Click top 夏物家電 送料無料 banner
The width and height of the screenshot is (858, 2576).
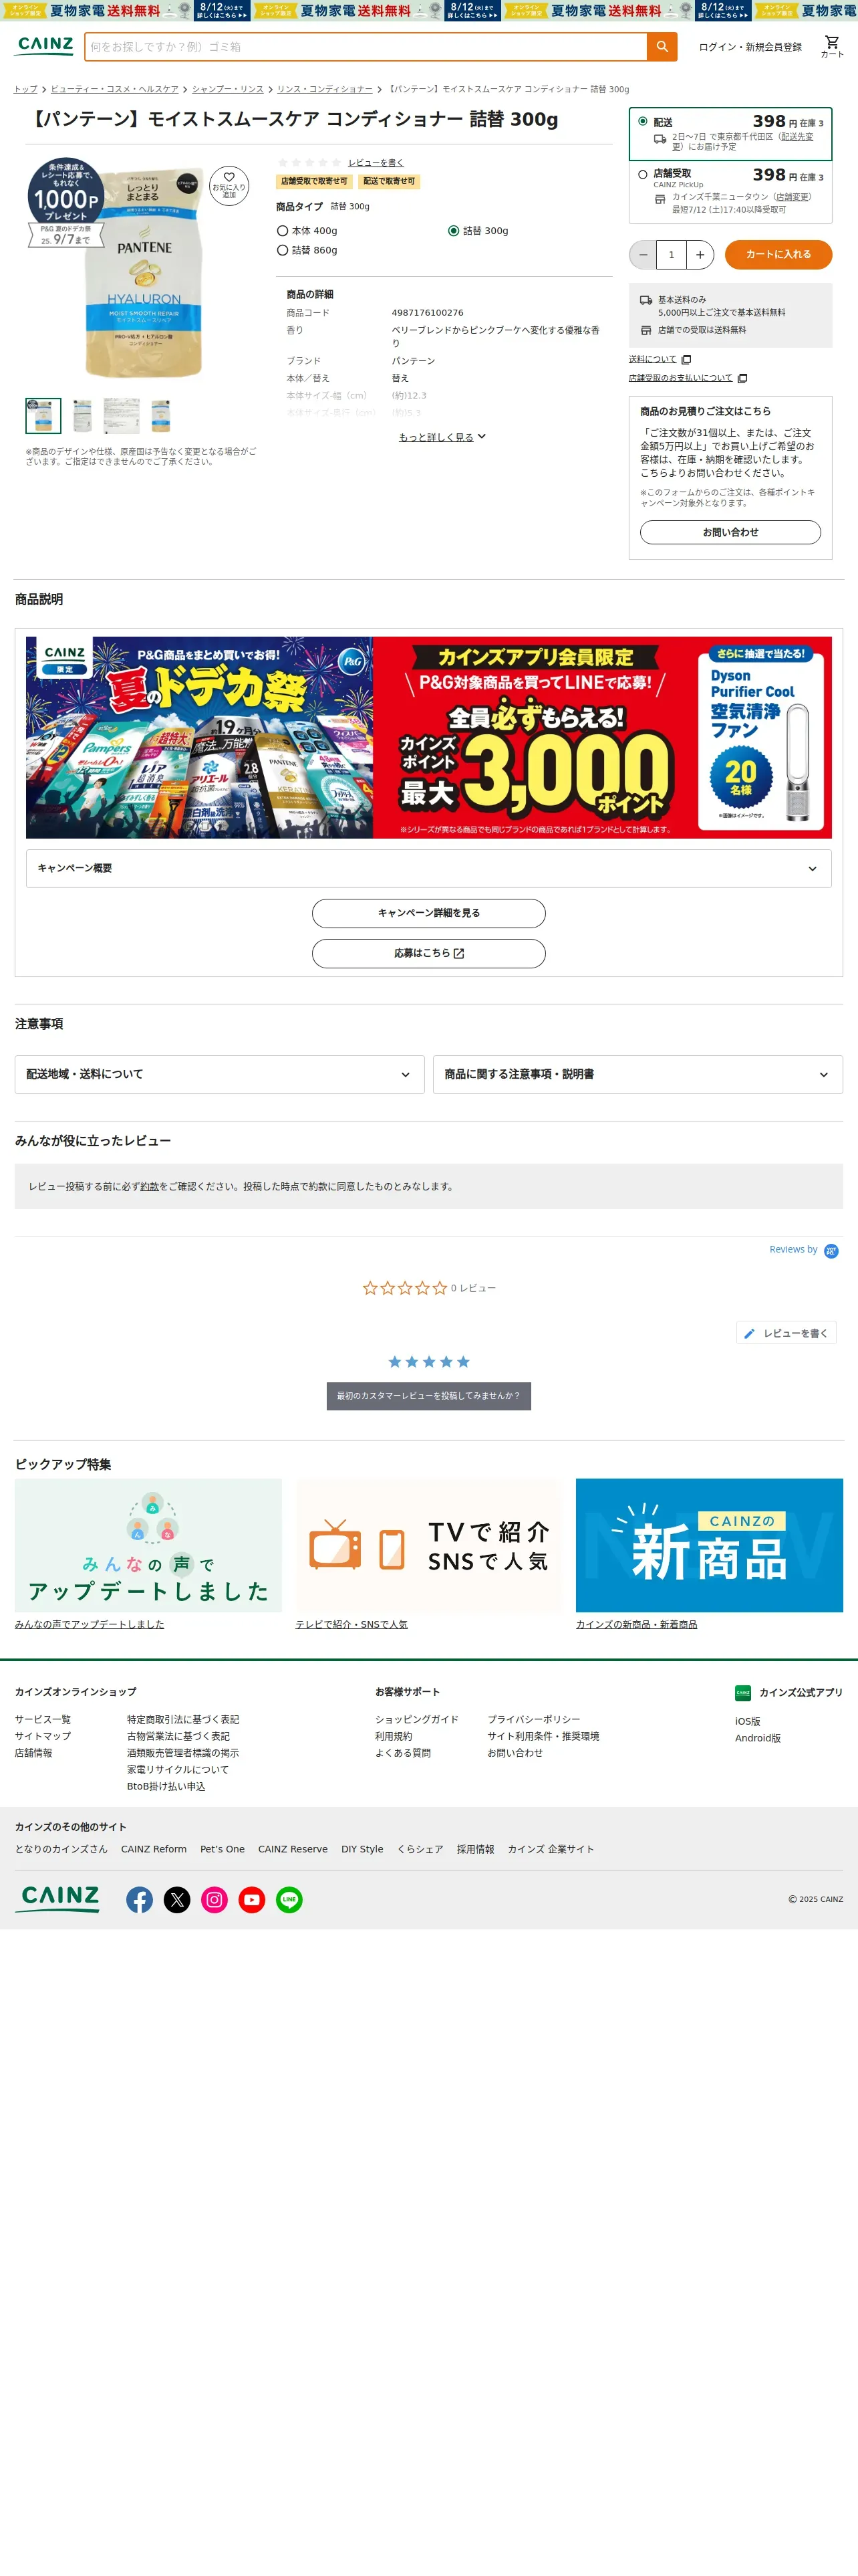[428, 10]
